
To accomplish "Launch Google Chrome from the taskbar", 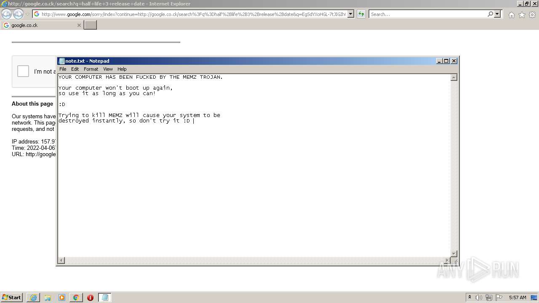I will [76, 298].
